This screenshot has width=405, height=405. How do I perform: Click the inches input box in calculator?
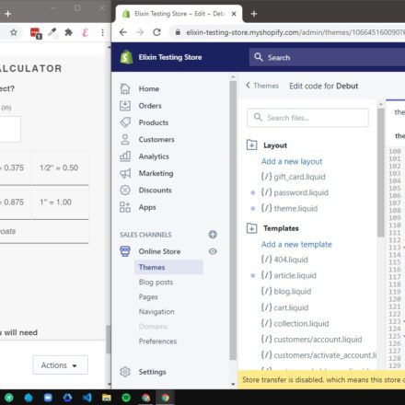click(10, 129)
